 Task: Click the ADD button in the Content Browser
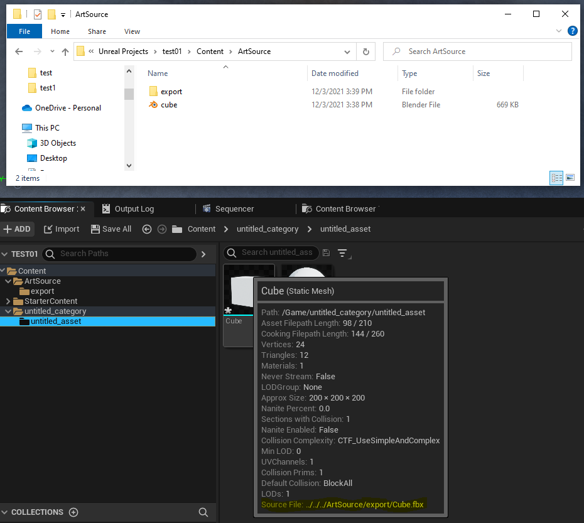tap(18, 229)
